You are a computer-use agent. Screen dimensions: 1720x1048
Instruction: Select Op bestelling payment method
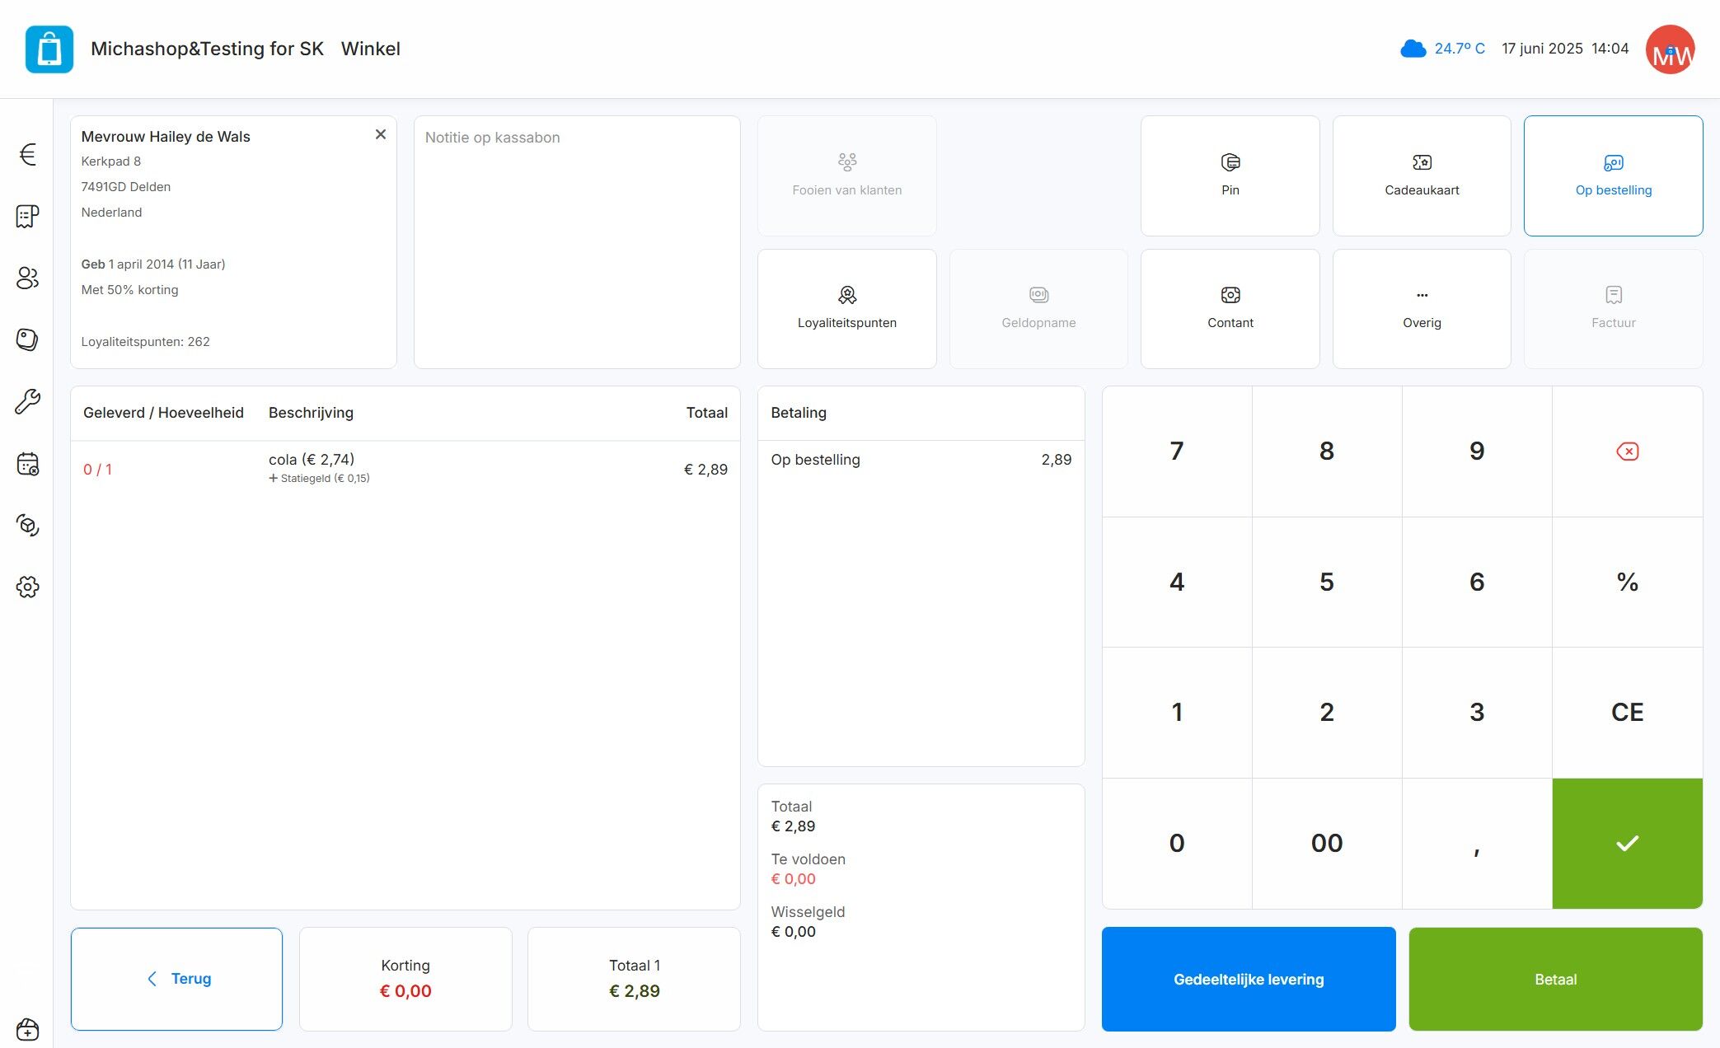click(x=1613, y=175)
